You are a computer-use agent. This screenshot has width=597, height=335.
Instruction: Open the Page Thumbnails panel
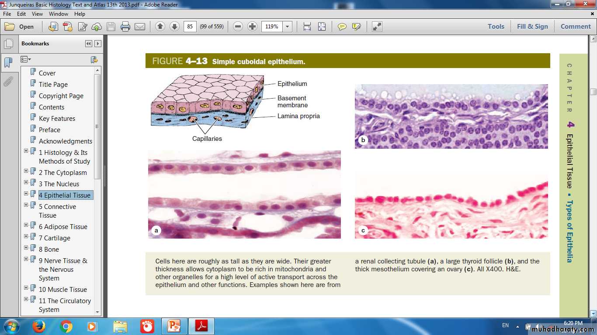[x=8, y=44]
